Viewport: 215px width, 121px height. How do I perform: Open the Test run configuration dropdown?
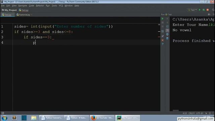click(x=192, y=10)
